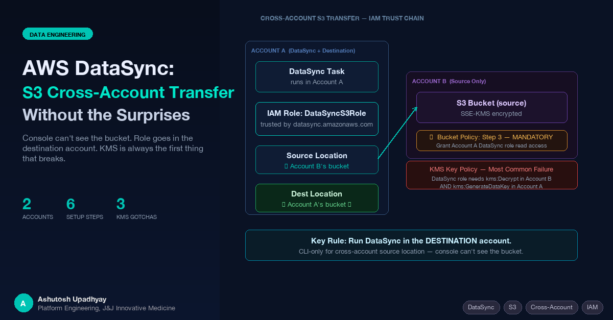Click the warning icon before Bucket Policy
The width and height of the screenshot is (613, 320).
coord(432,137)
